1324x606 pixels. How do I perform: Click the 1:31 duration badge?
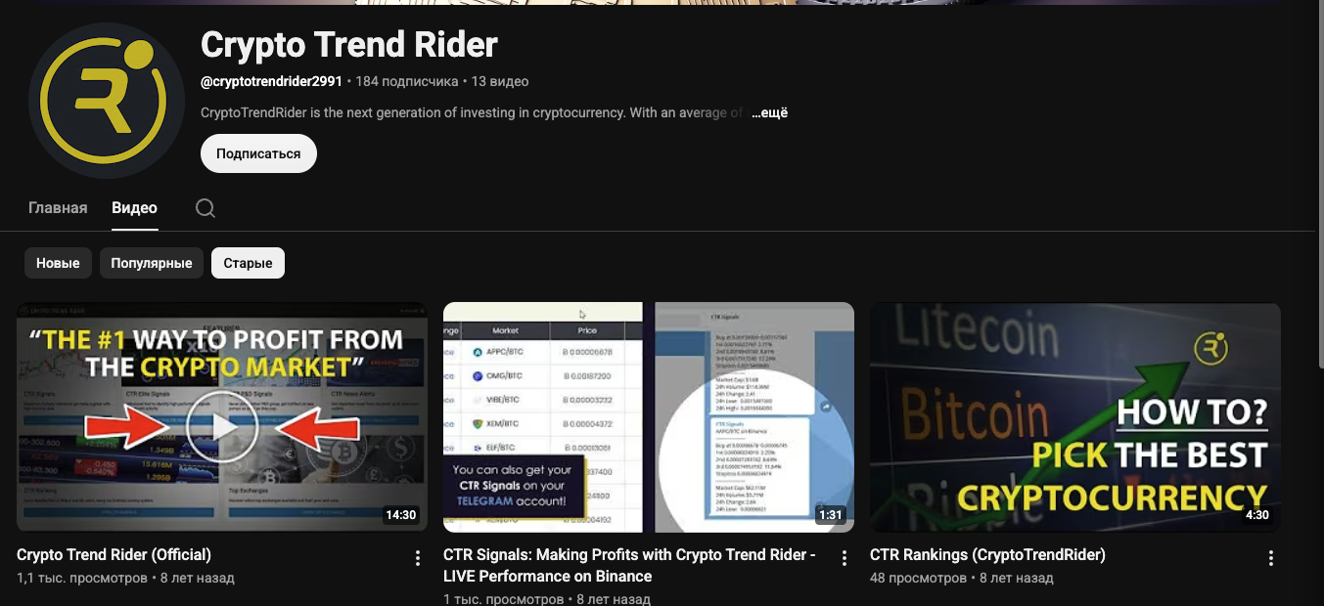[x=831, y=515]
